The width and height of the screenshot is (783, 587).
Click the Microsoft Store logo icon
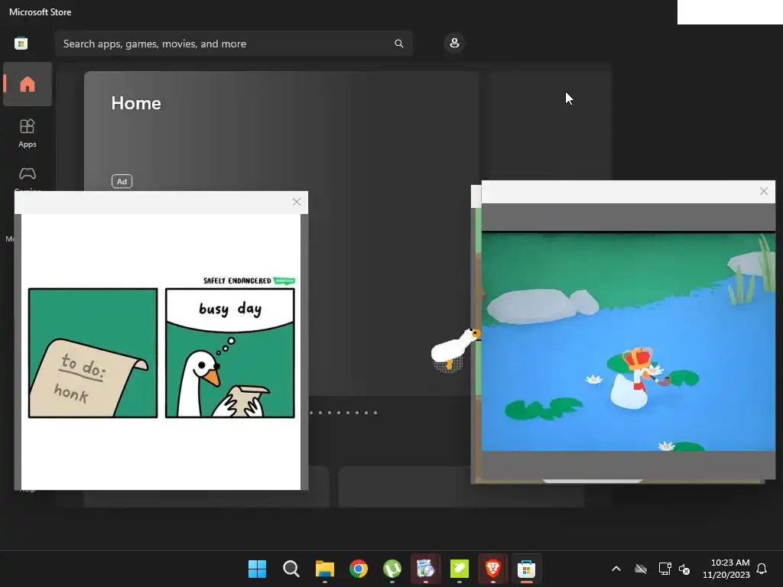(x=21, y=44)
